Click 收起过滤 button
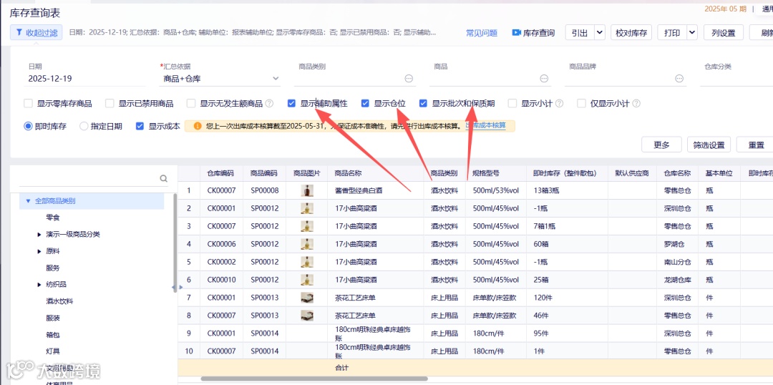773x385 pixels. pos(36,32)
